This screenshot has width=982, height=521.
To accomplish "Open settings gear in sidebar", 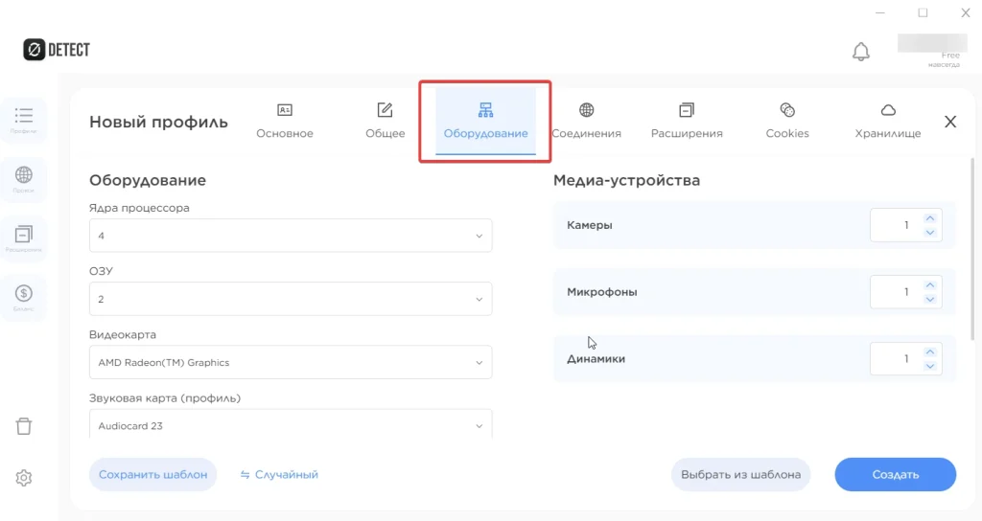I will tap(24, 478).
